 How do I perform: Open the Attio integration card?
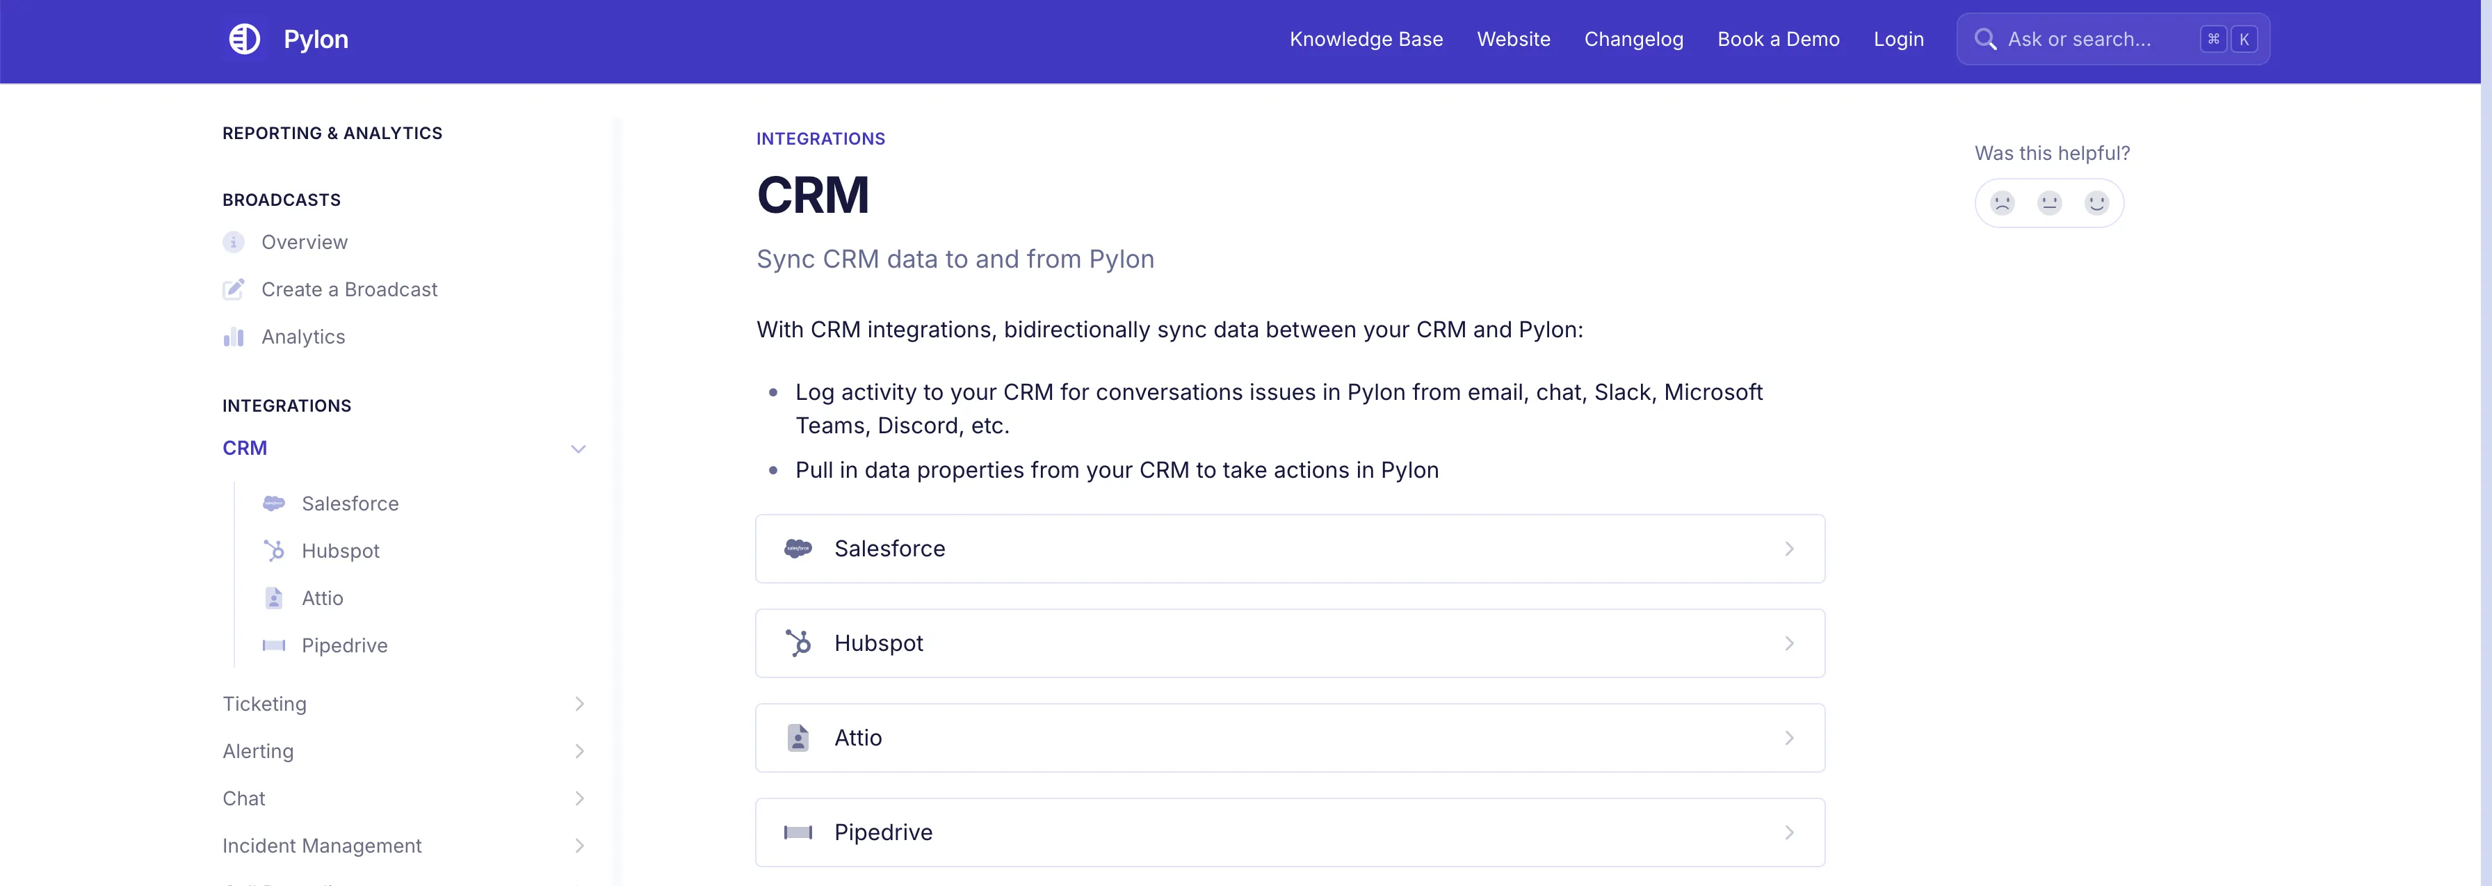1290,738
